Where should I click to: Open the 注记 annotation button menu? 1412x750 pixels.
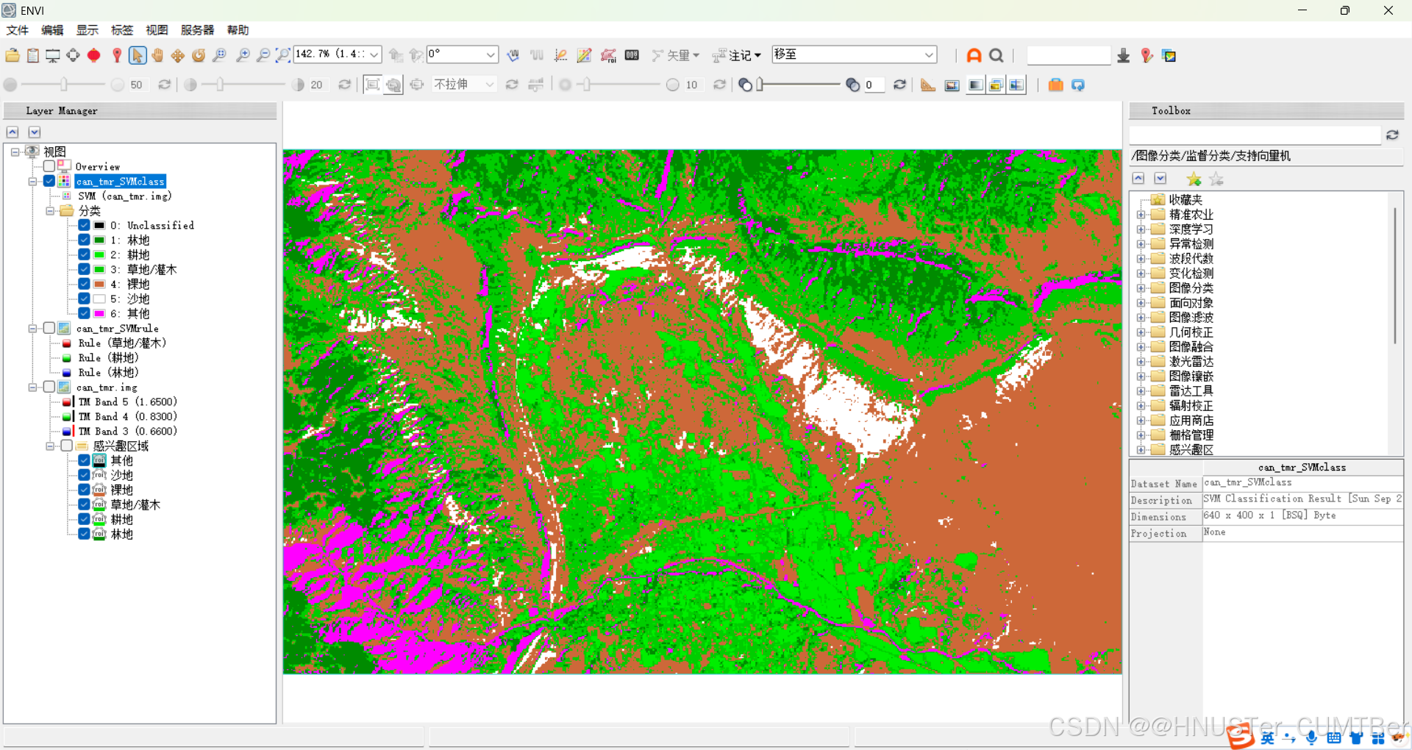tap(737, 55)
